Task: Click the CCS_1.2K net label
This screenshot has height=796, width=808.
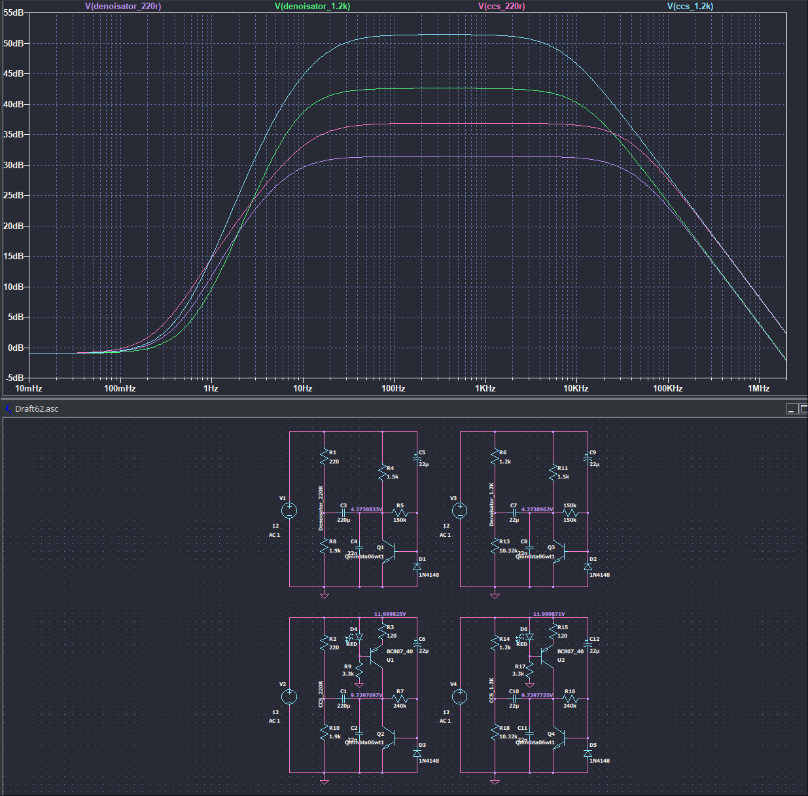Action: tap(491, 691)
